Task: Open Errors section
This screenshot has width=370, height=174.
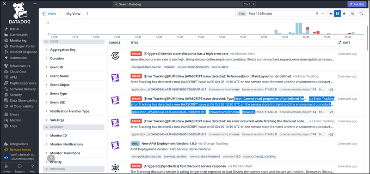Action: (14, 114)
